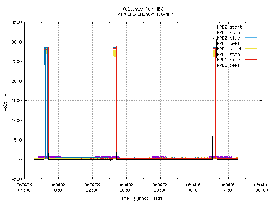270x202 pixels.
Task: Click the 'NPD2 bias' legend label
Action: (228, 38)
